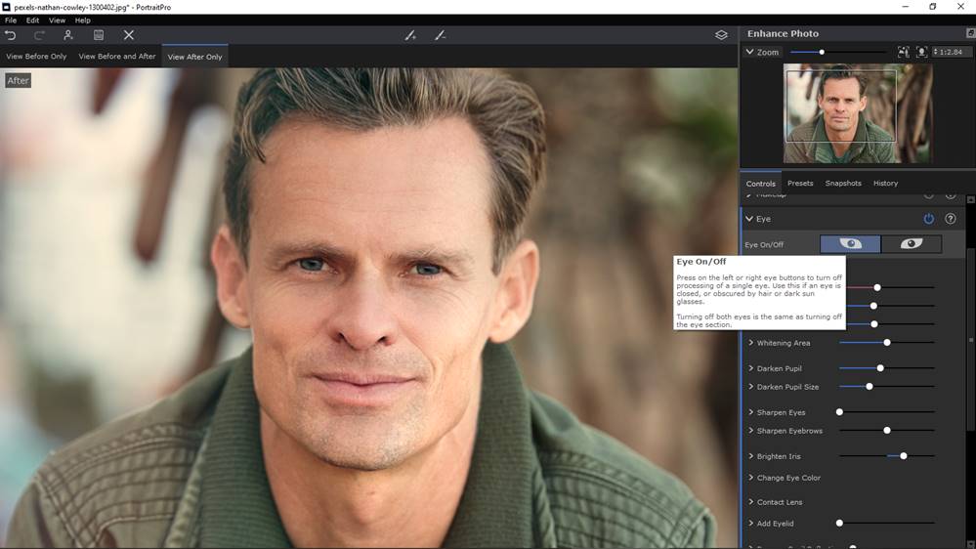Toggle right eye processing button
This screenshot has height=549, width=976.
912,244
